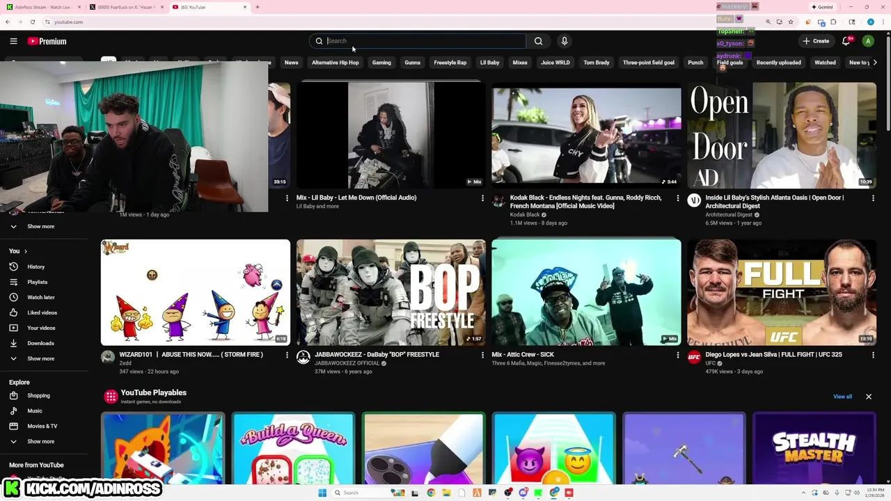
Task: Open Playlists in the sidebar
Action: [37, 282]
